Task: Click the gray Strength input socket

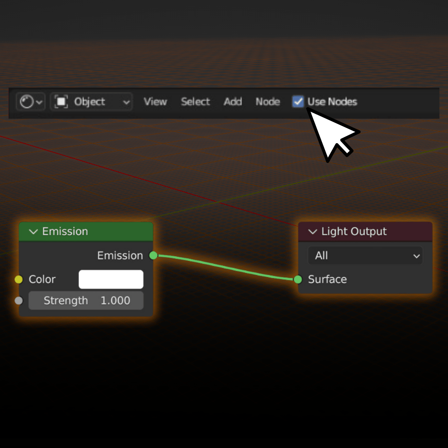Action: (x=19, y=301)
